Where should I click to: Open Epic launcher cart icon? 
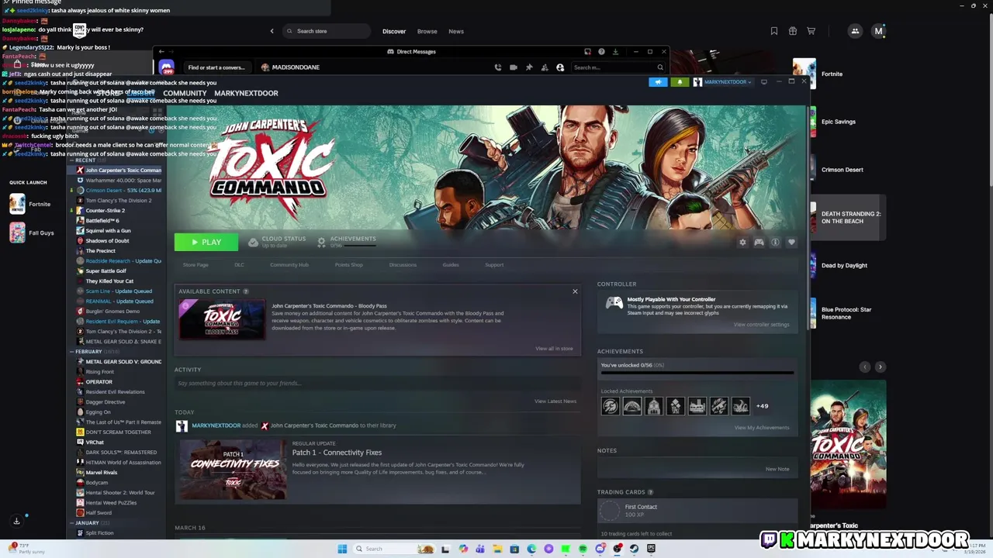tap(811, 31)
